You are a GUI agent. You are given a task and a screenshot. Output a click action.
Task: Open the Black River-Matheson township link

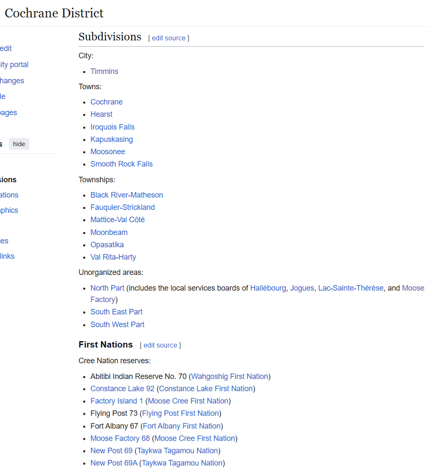126,195
